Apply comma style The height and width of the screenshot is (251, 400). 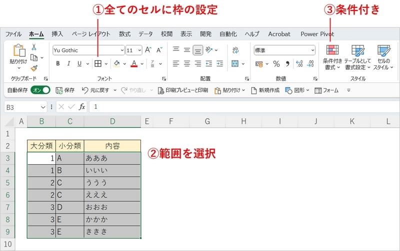[287, 64]
